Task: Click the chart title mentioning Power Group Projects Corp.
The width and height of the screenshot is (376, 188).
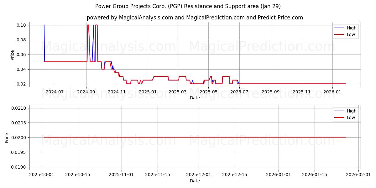Action: (x=188, y=6)
